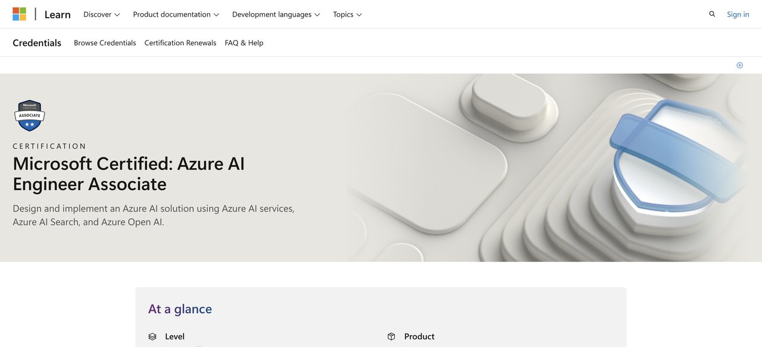
Task: Open Browse Credentials tab
Action: pos(105,43)
